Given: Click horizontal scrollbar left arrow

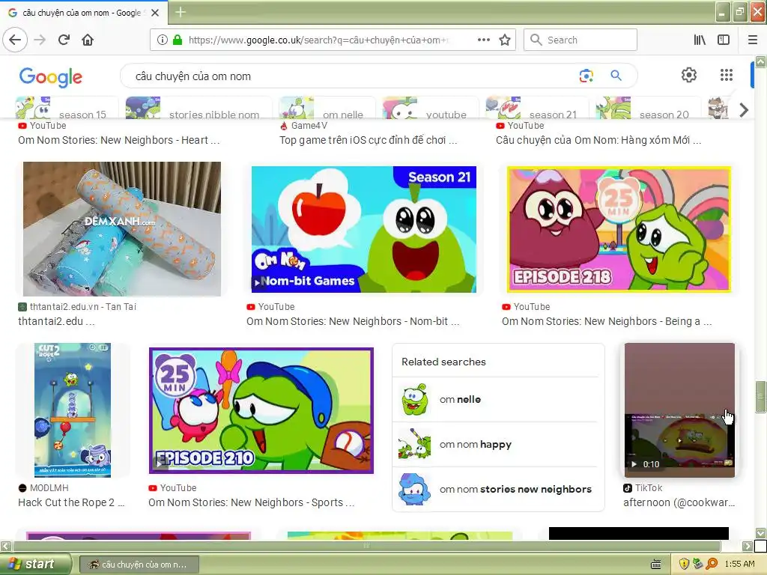Looking at the screenshot, I should [x=6, y=546].
